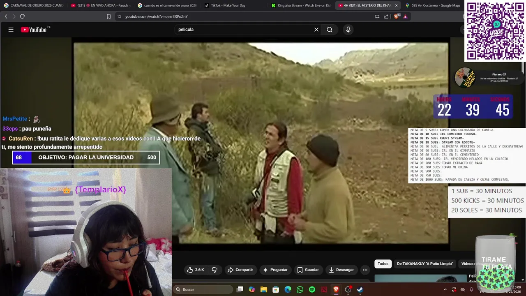Image resolution: width=526 pixels, height=296 pixels.
Task: Click the Yape QR code overlay
Action: tap(495, 31)
